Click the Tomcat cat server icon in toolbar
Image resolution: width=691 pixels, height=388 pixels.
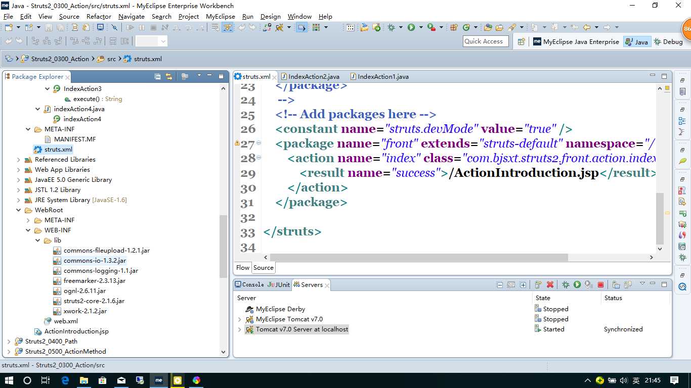[279, 27]
